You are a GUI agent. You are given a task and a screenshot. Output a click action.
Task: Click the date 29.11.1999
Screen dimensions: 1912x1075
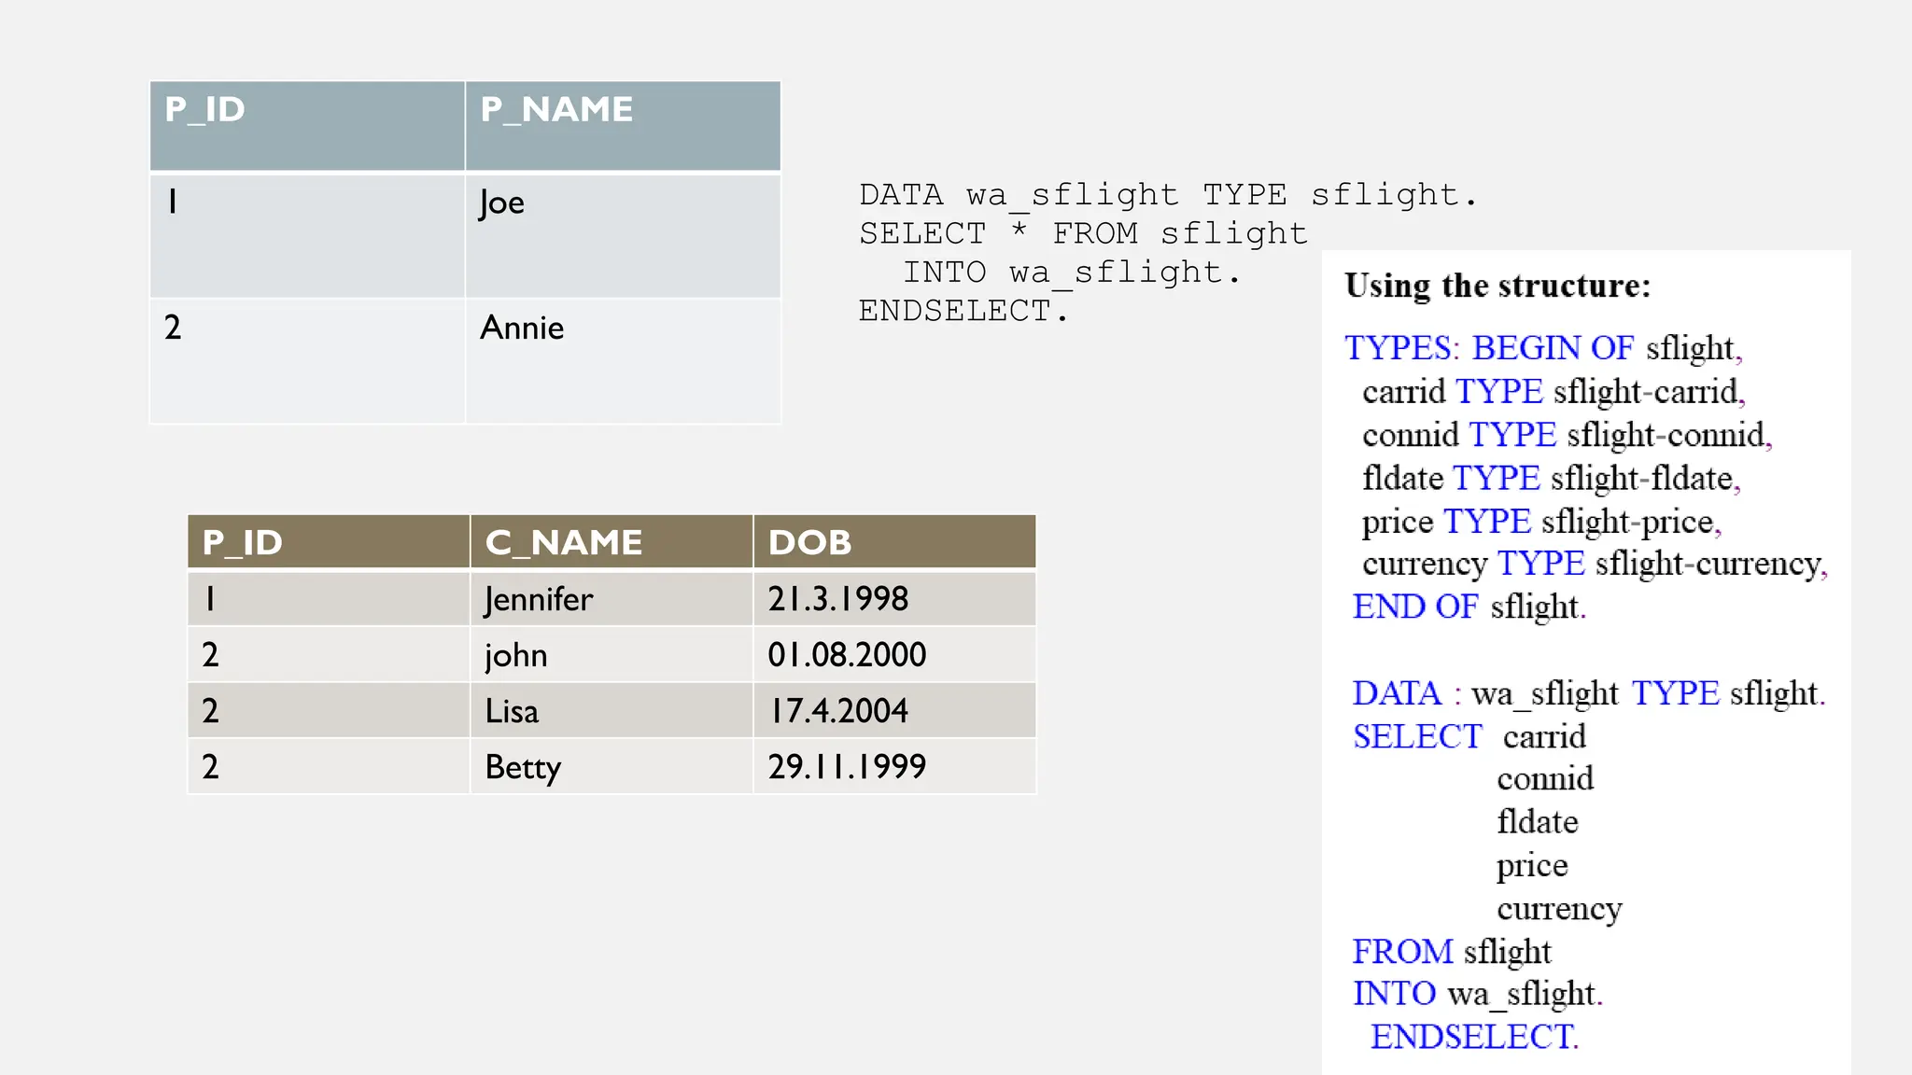894,766
